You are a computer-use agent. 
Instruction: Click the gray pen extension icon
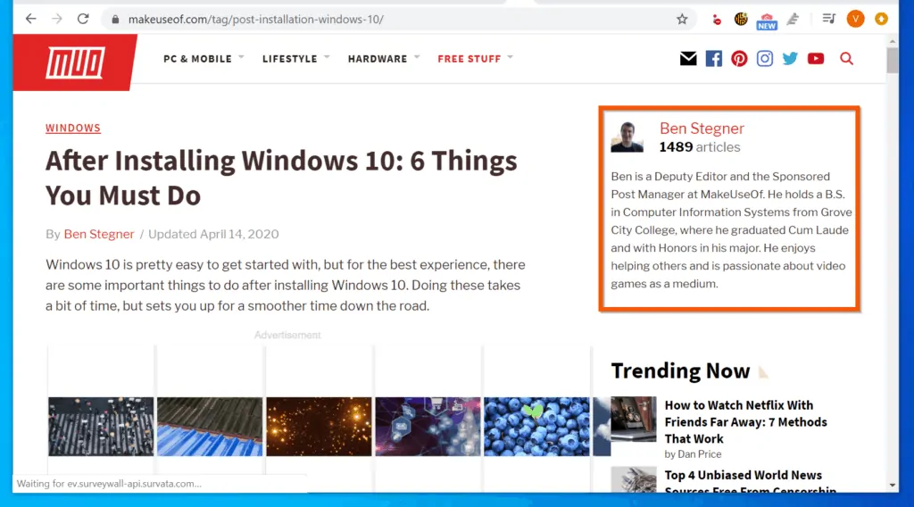click(x=793, y=20)
